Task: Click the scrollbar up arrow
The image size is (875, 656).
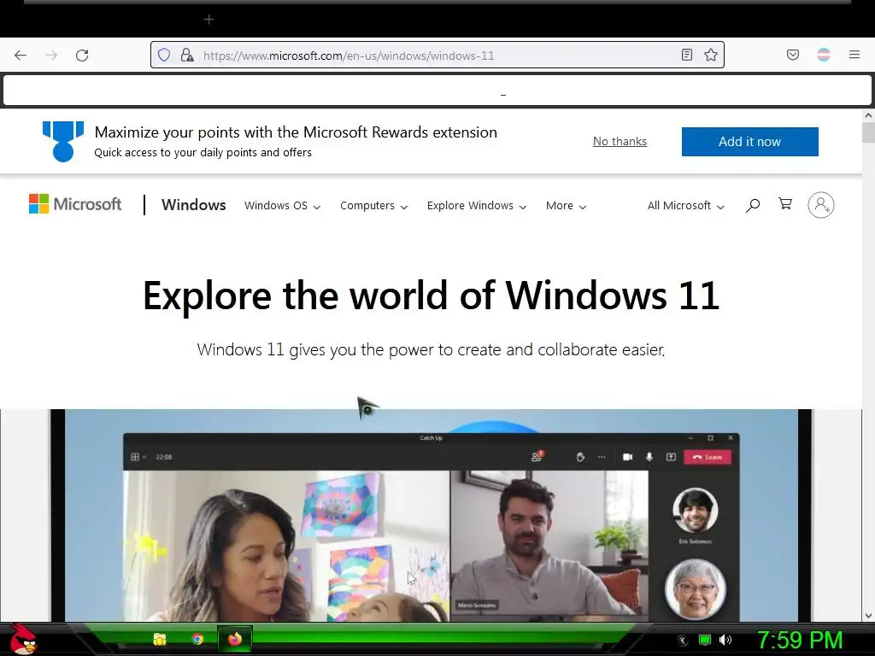Action: click(868, 115)
